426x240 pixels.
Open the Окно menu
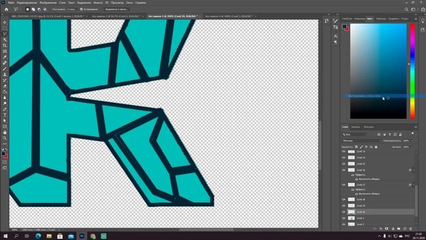click(x=130, y=3)
